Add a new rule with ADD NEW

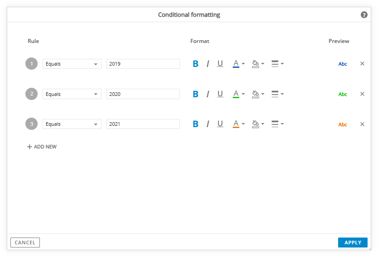tap(42, 147)
